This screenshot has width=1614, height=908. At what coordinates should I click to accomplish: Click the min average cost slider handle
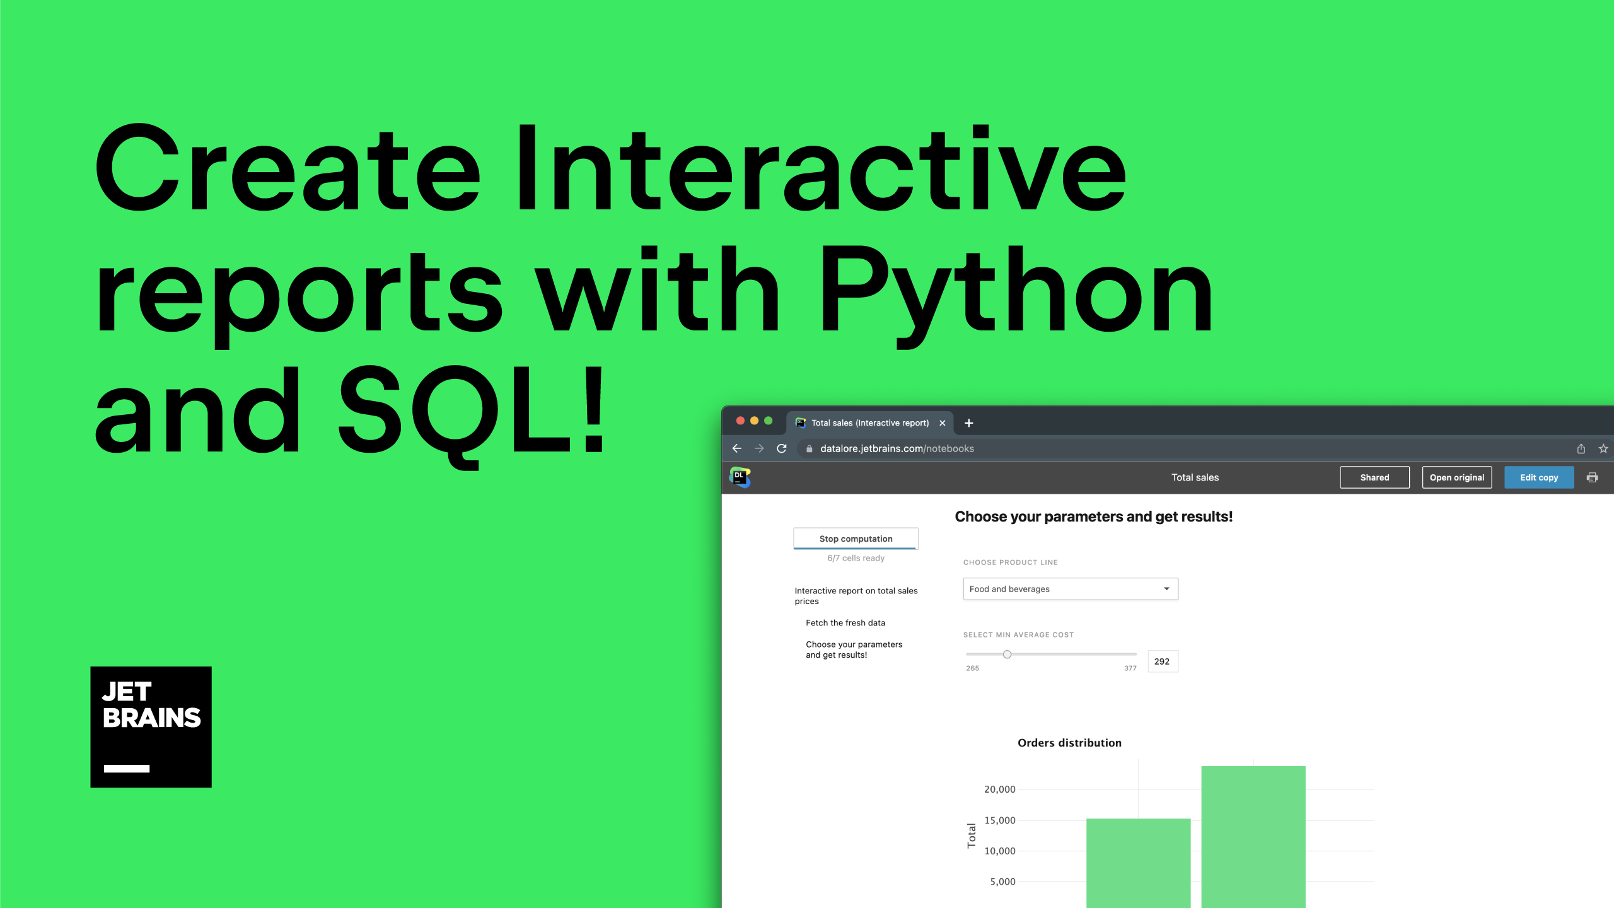click(1007, 655)
